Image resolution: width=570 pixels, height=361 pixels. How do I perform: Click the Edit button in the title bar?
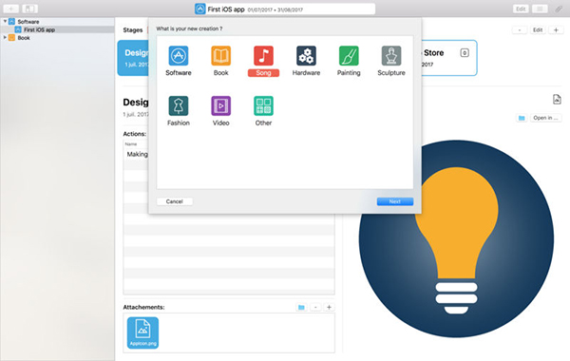[521, 9]
